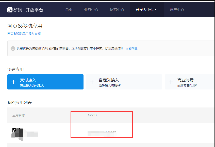Click the 应用名称 column header
The width and height of the screenshot is (215, 147).
[19, 115]
